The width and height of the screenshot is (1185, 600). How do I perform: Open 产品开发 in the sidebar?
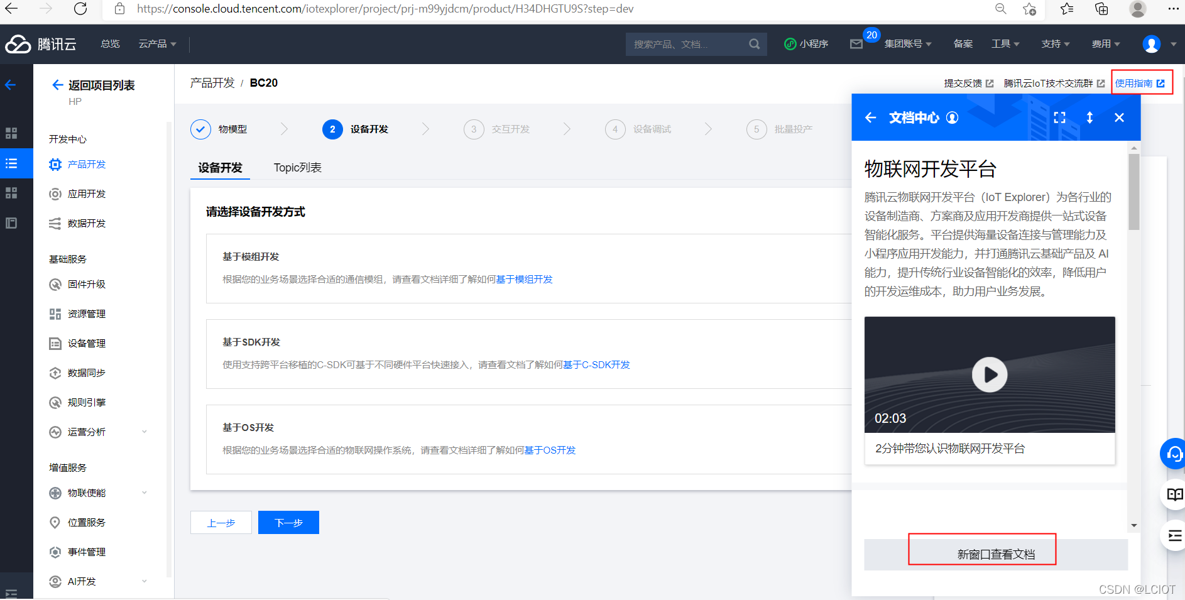pos(87,164)
